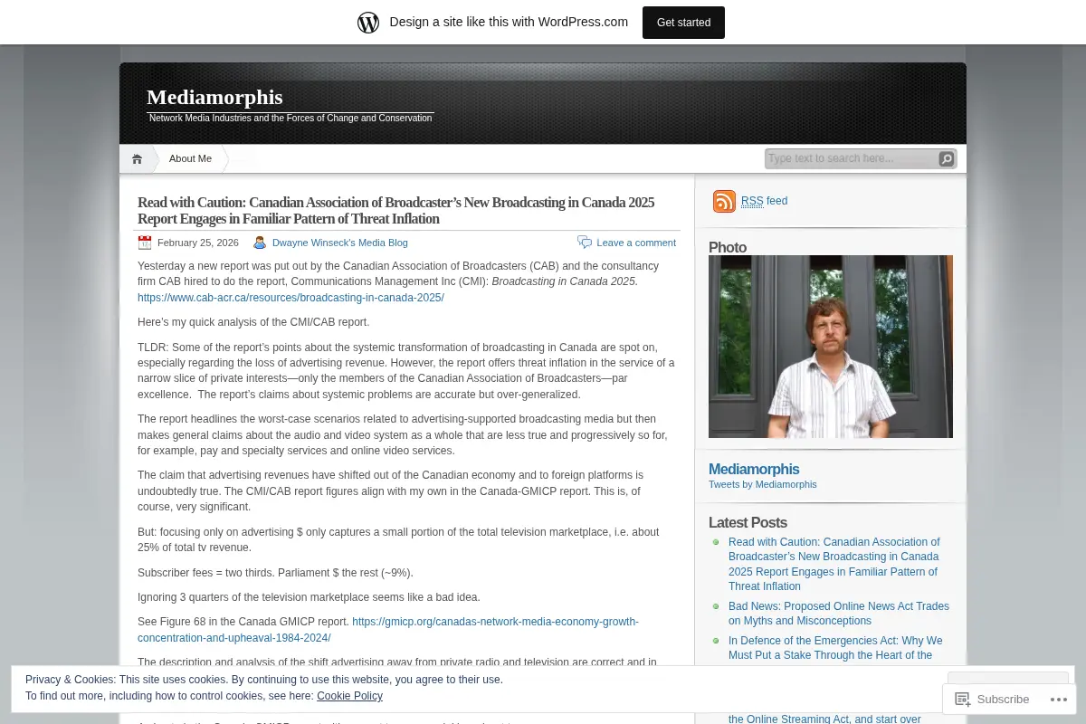Image resolution: width=1086 pixels, height=724 pixels.
Task: Open the Mediamorphis sidebar heading link
Action: coord(754,469)
